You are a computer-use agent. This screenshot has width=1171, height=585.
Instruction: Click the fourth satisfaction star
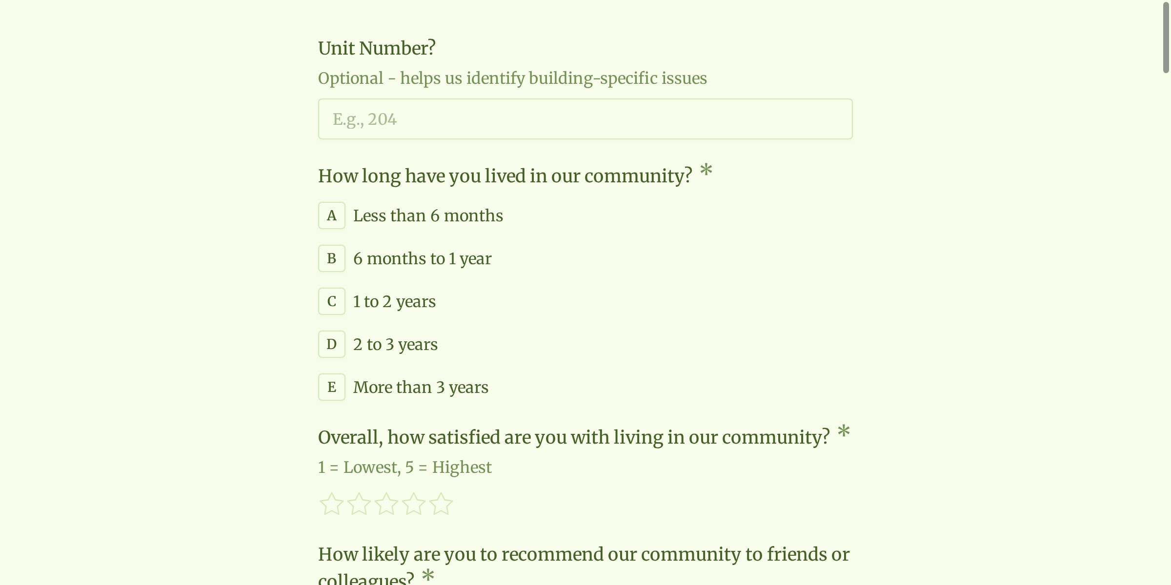tap(414, 503)
